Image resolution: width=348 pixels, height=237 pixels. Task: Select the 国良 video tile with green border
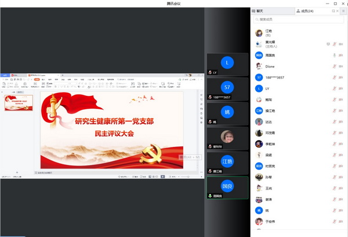(x=227, y=188)
